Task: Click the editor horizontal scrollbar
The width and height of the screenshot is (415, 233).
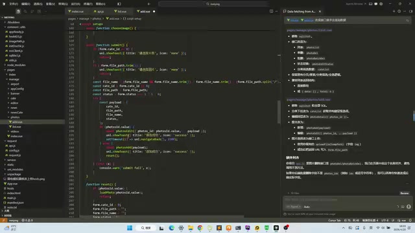Action: pos(161,217)
